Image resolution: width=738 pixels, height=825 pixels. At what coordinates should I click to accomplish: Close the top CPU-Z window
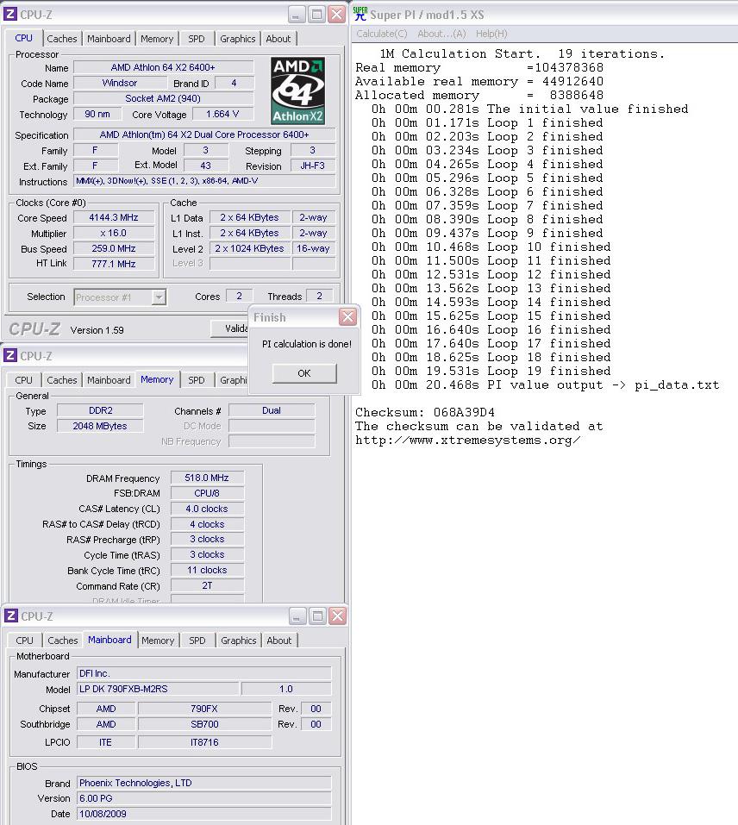[x=336, y=14]
